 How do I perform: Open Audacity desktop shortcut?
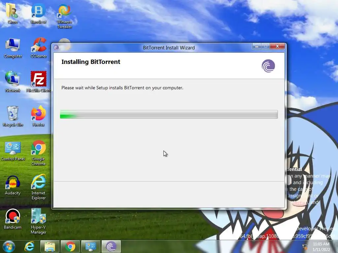click(13, 185)
